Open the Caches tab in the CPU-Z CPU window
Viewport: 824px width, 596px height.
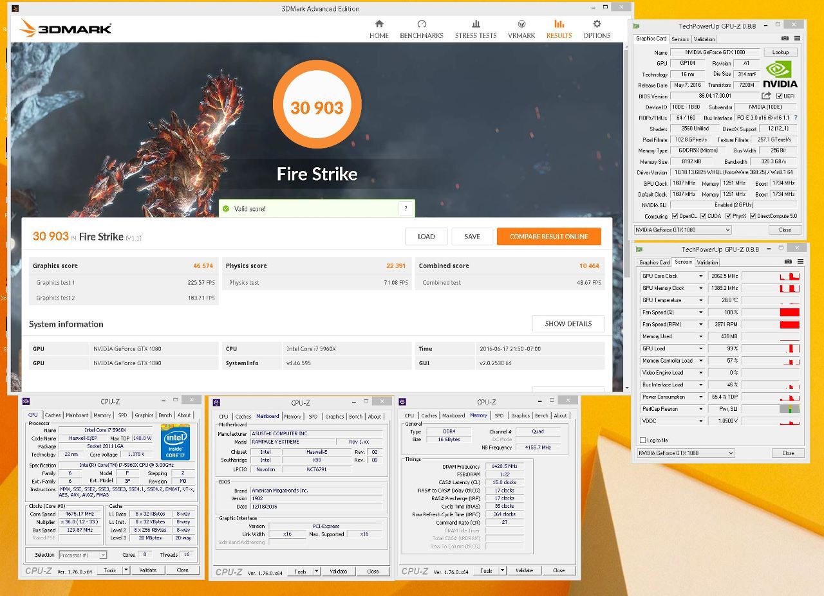[53, 415]
